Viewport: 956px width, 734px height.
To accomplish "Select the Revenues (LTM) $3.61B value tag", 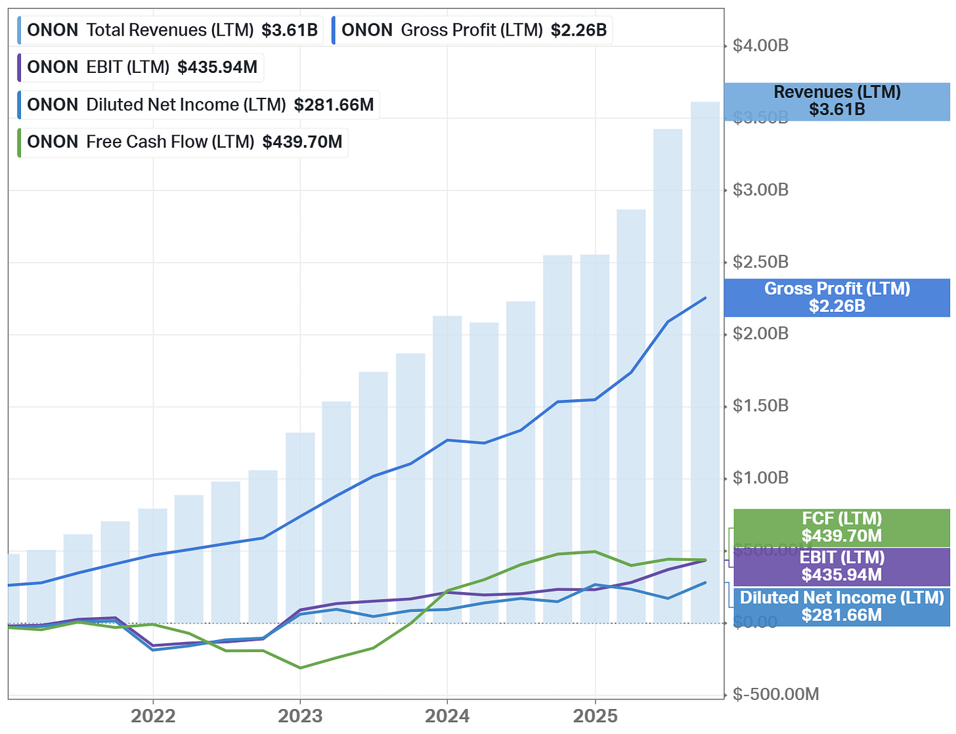I will pyautogui.click(x=837, y=101).
